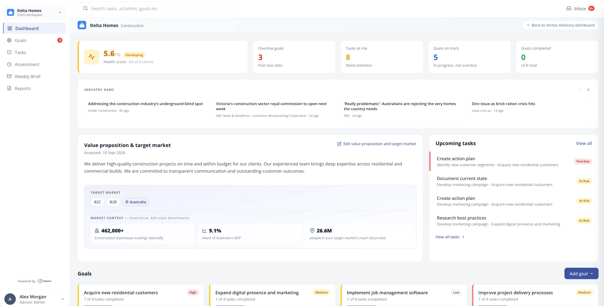The width and height of the screenshot is (604, 306).
Task: Click the edit pencil icon for value proposition
Action: (x=339, y=144)
